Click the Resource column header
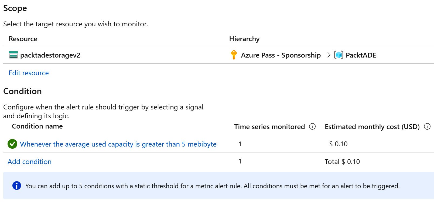Viewport: 434px width, 203px height. click(x=23, y=39)
